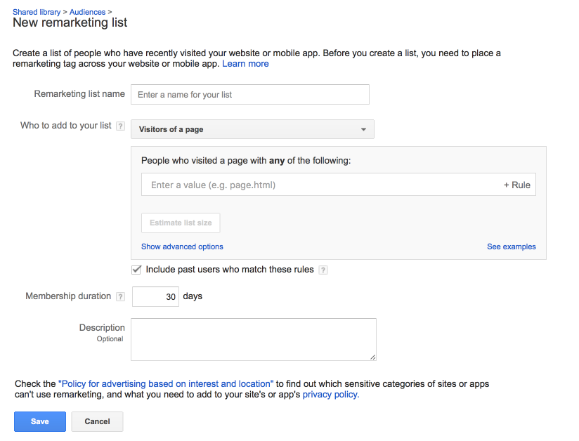
Task: Open the 'Visitors of a page' dropdown
Action: coord(252,129)
